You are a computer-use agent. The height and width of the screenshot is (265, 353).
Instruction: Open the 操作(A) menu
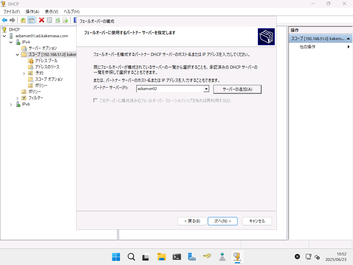pyautogui.click(x=32, y=12)
